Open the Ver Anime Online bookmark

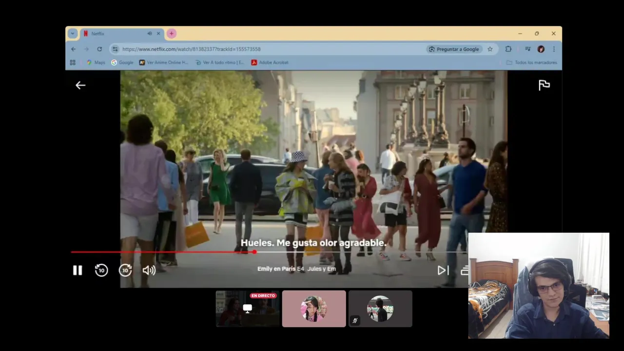pos(163,62)
